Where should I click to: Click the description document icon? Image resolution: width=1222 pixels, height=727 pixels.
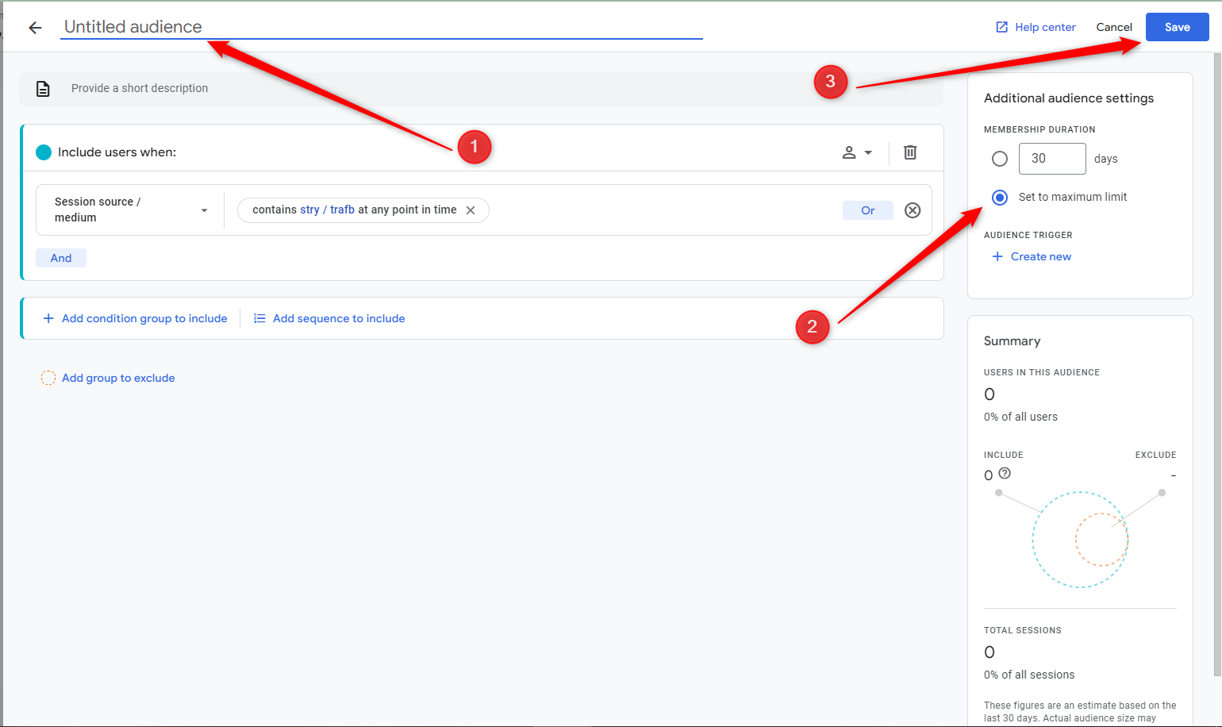point(43,89)
